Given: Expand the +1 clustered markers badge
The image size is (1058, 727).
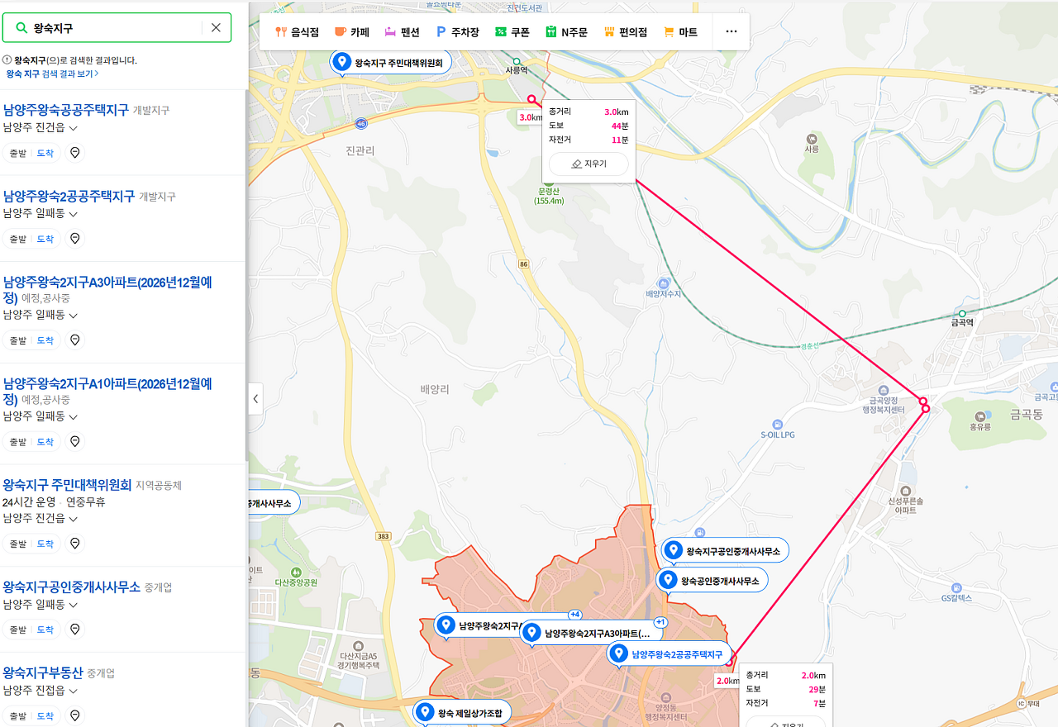Looking at the screenshot, I should [660, 622].
